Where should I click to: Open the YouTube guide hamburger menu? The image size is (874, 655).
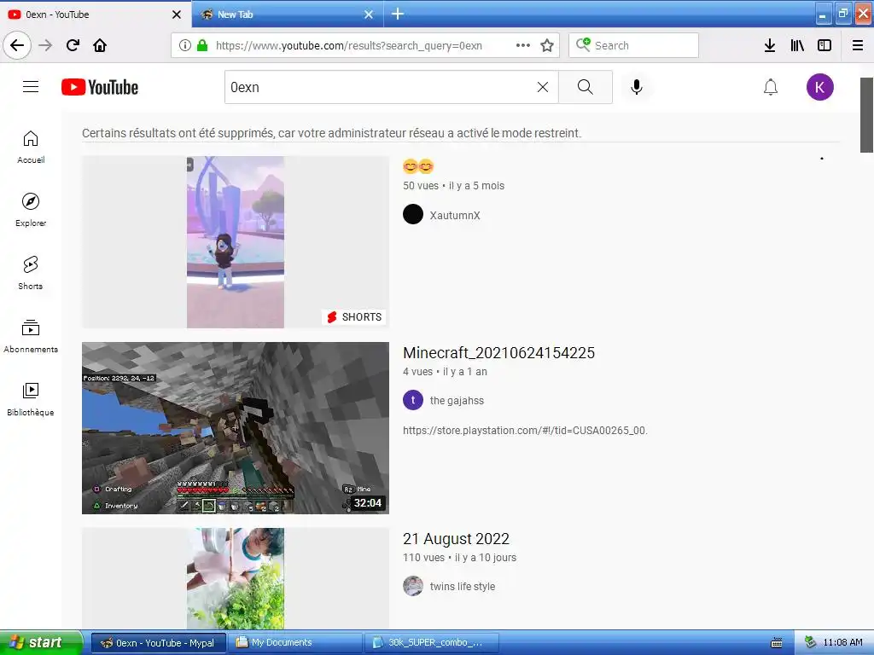point(31,87)
